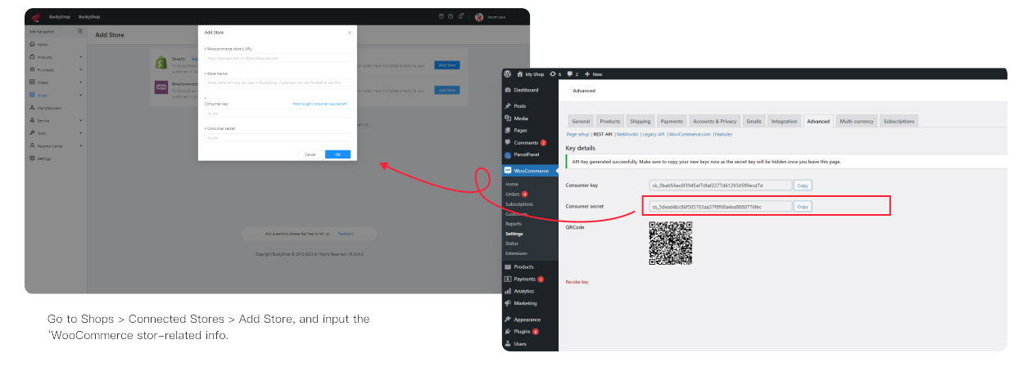The width and height of the screenshot is (1032, 380).
Task: Open My Shop home icon in admin bar
Action: [520, 74]
